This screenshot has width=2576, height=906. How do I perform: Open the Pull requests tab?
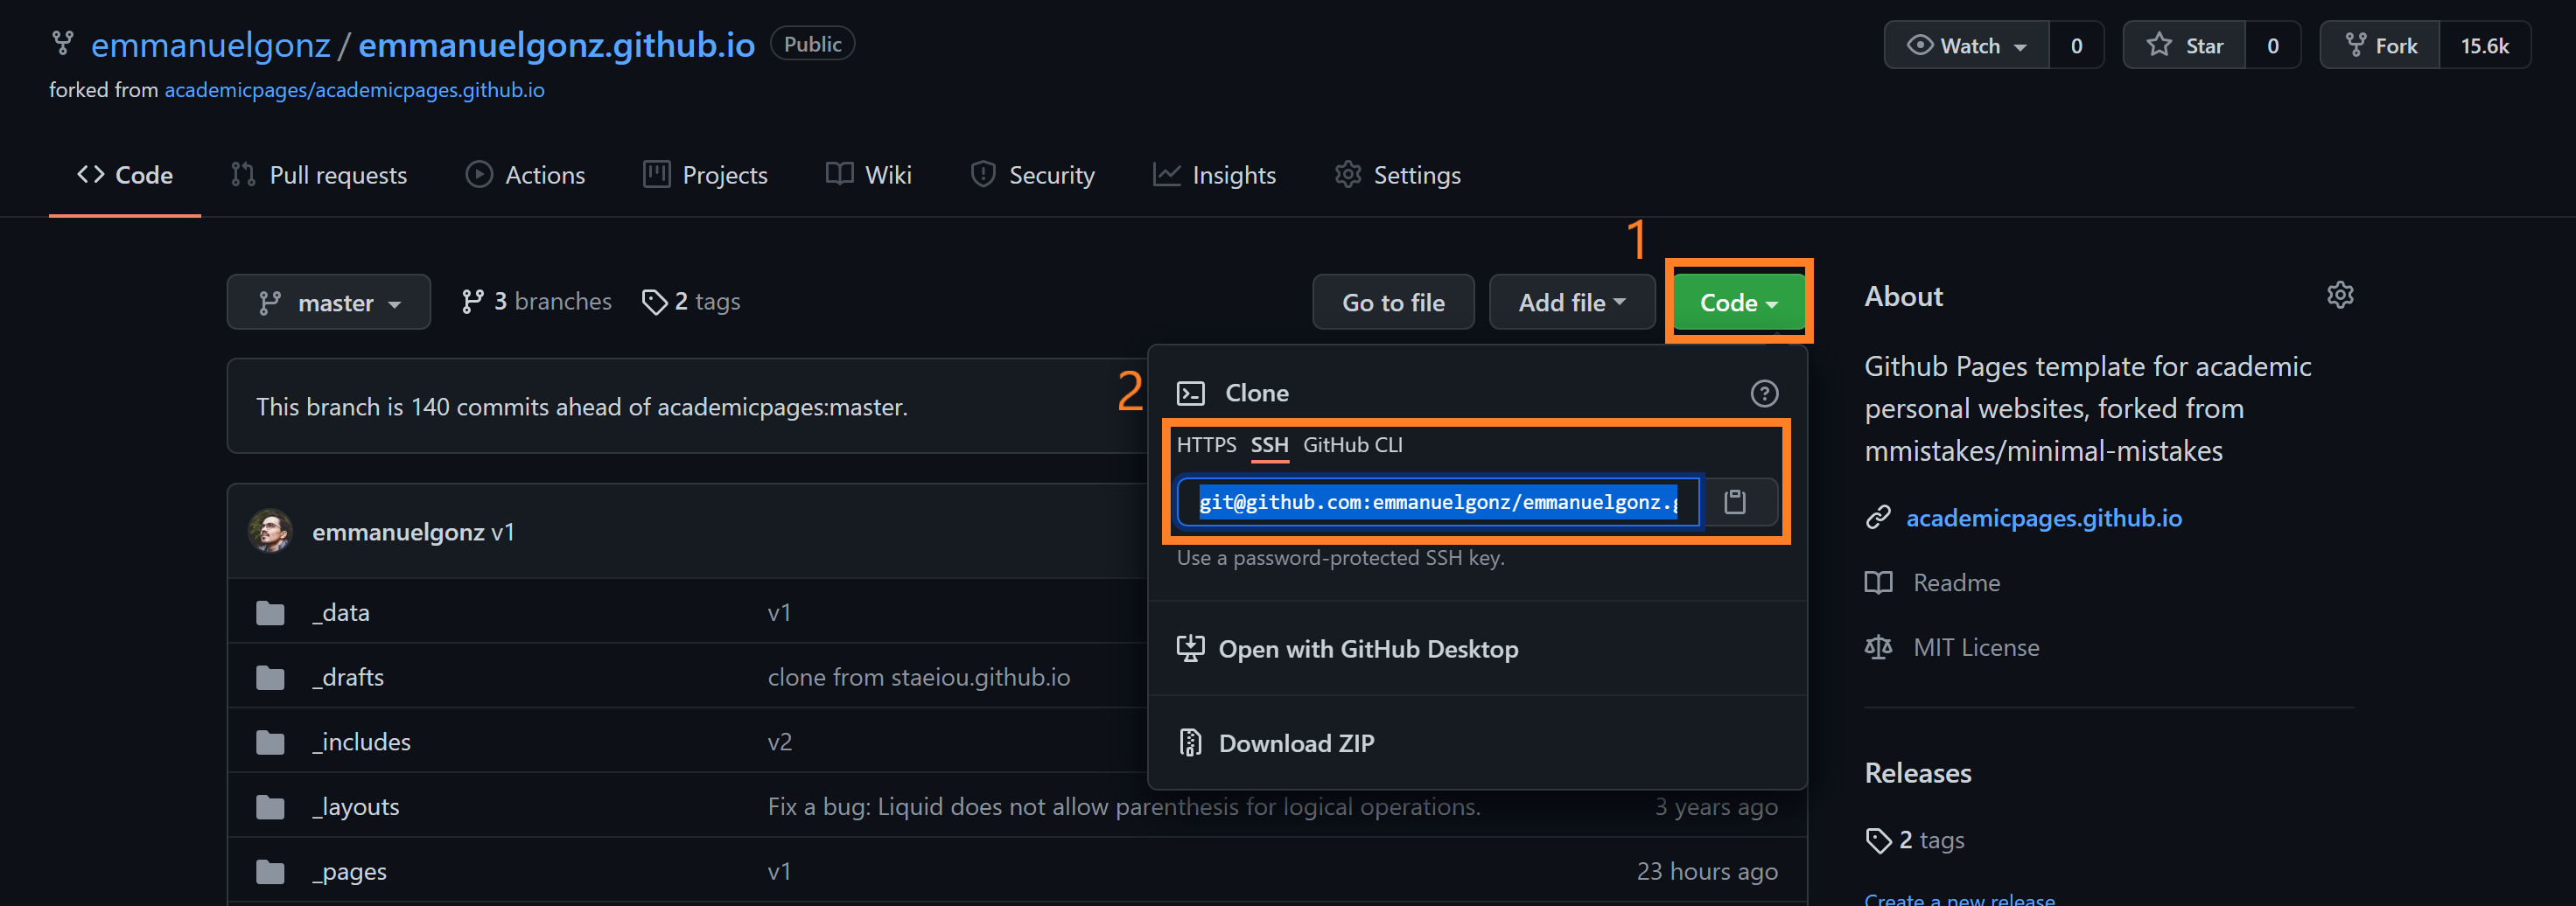(x=319, y=175)
